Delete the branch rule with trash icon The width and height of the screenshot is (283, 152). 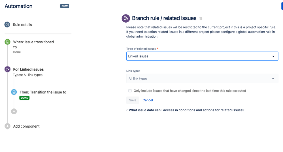point(201,19)
